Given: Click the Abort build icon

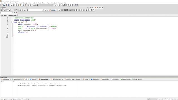Looking at the screenshot, I should 37,5.
